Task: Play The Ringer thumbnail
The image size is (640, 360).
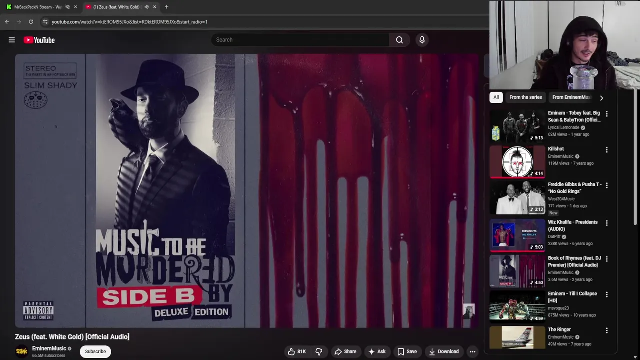Action: point(517,337)
